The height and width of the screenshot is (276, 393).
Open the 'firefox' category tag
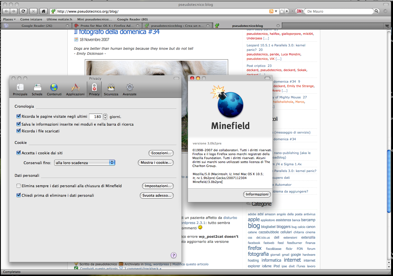(255, 248)
